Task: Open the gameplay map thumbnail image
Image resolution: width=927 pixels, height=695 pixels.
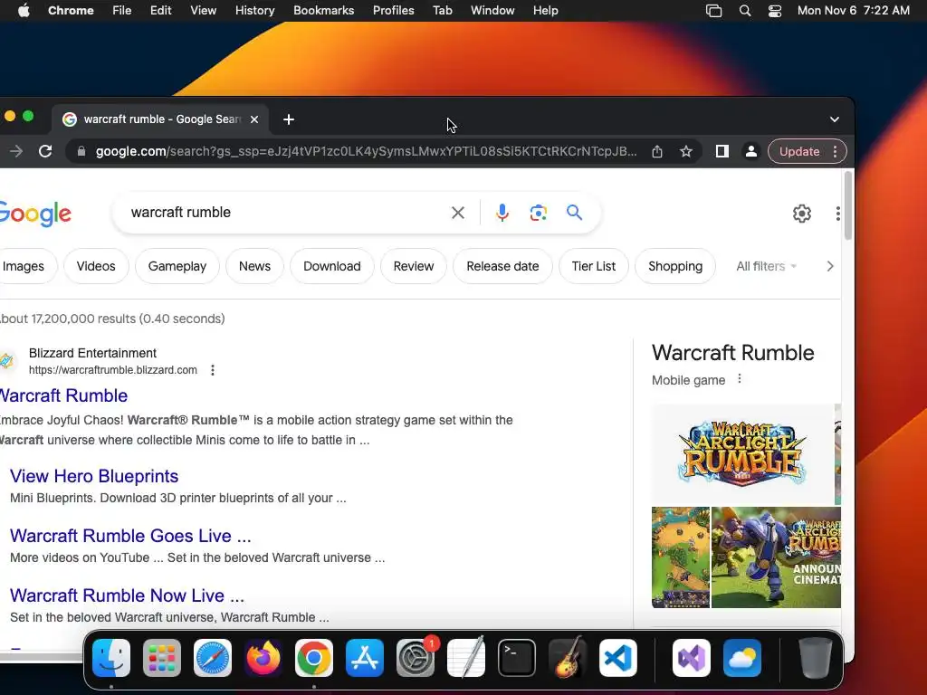Action: click(x=681, y=557)
